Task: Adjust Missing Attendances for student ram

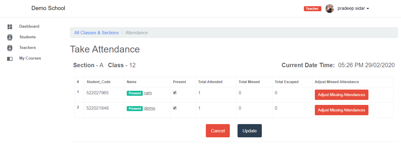Action: coord(341,95)
